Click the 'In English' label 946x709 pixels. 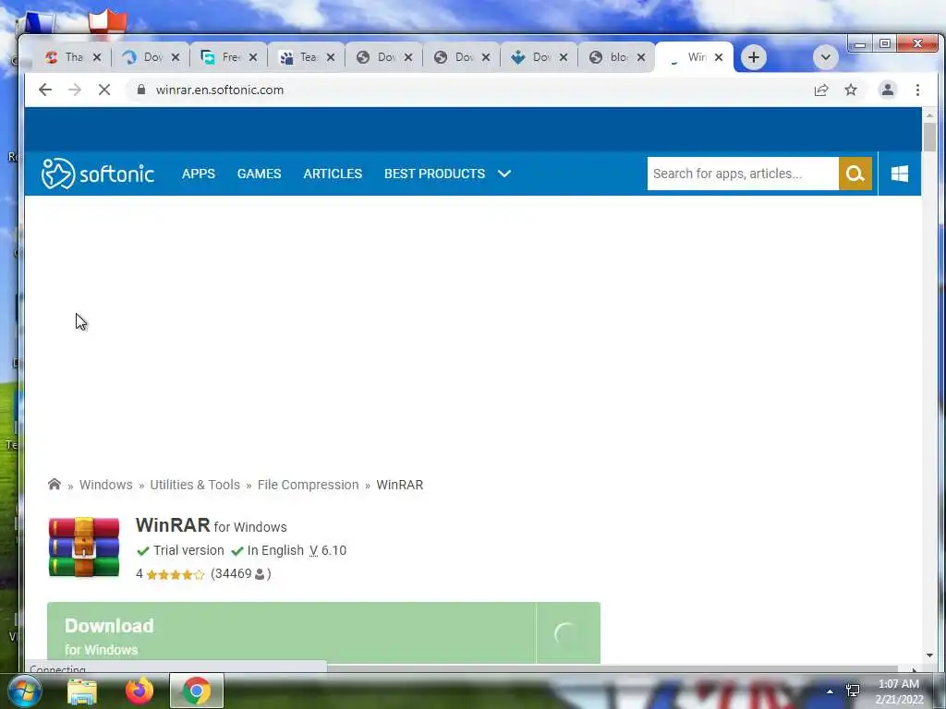coord(275,550)
